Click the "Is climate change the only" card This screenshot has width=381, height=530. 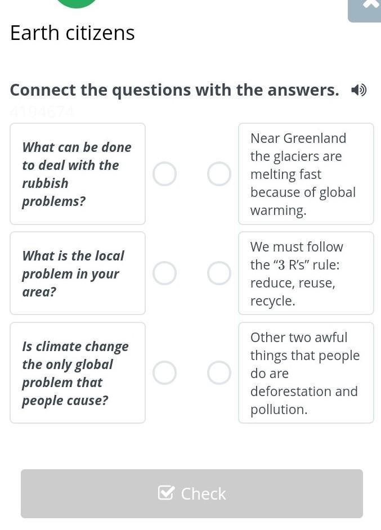(77, 372)
